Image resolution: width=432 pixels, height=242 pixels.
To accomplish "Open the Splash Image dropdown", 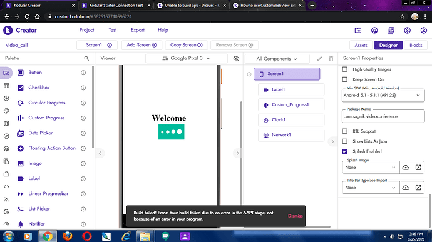I will click(x=371, y=168).
